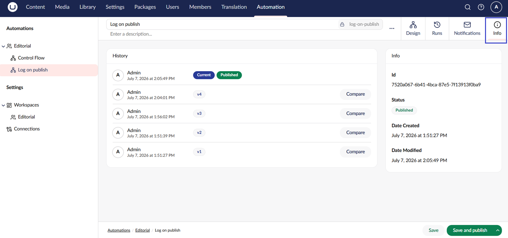Open the three-dot more actions menu
This screenshot has height=238, width=508.
392,29
